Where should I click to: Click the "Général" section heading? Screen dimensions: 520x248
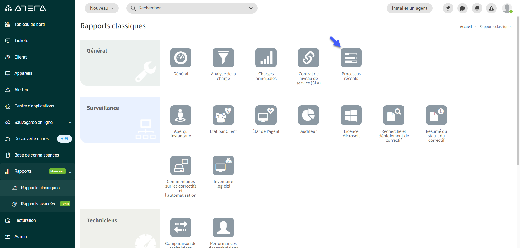click(97, 51)
